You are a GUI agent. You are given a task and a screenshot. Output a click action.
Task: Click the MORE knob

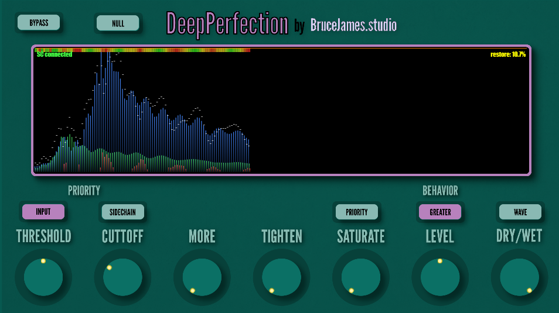pos(202,277)
